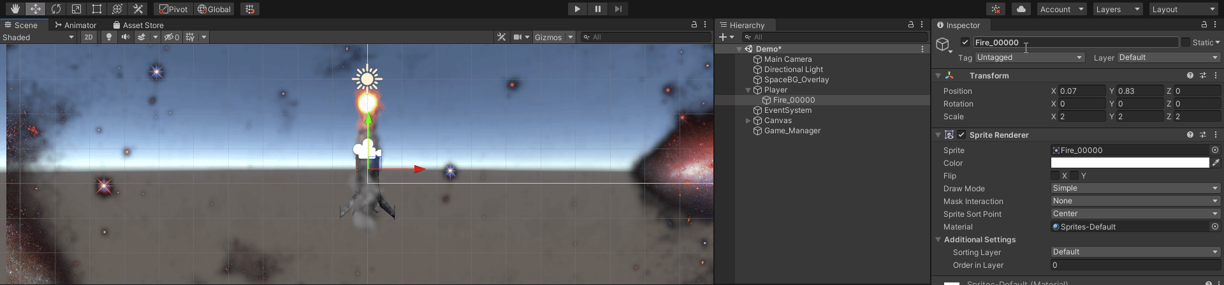Screen dimensions: 1224x285
Task: Open Sprite Renderer help icon
Action: pos(1190,135)
